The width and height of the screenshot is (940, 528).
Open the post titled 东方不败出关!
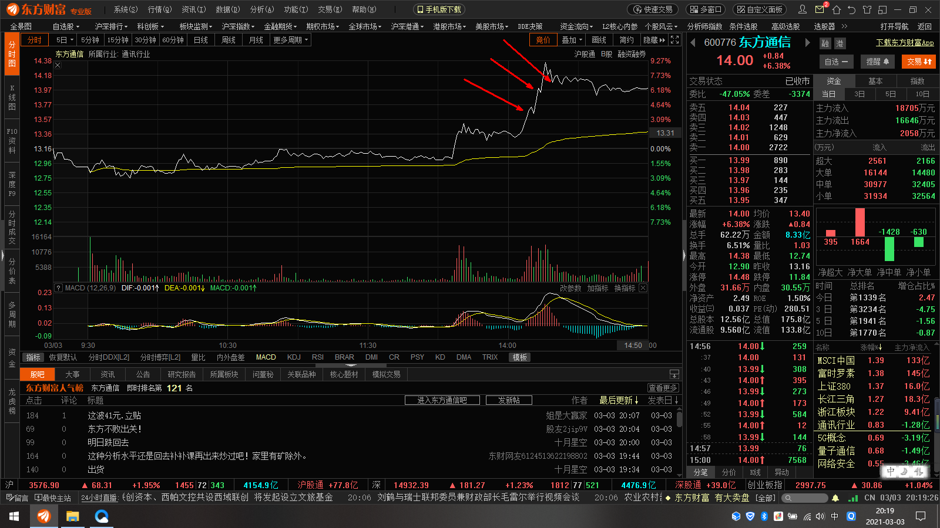click(115, 429)
